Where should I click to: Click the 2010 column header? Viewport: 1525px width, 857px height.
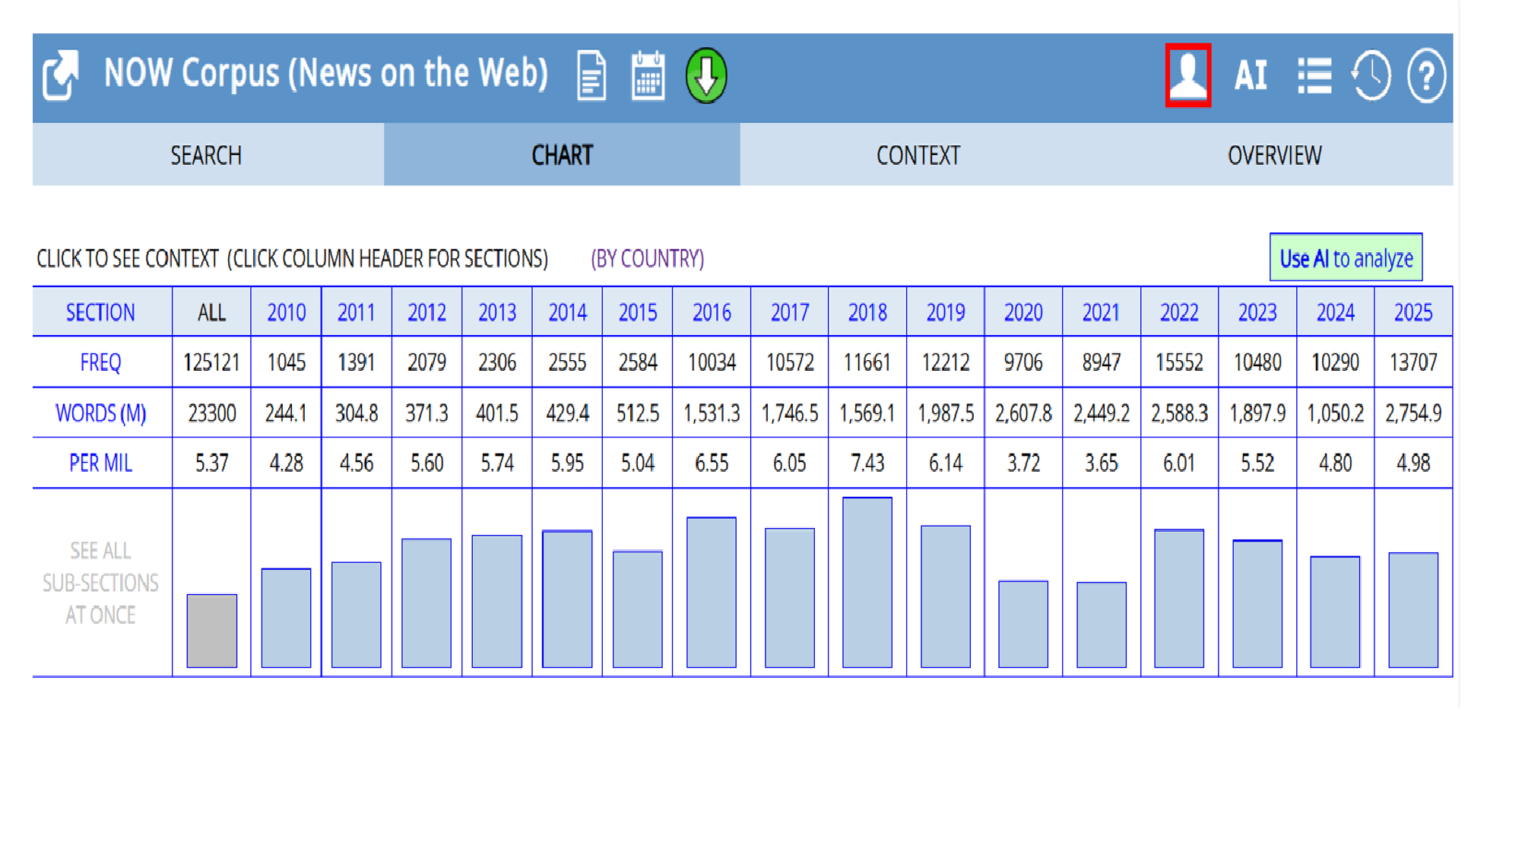coord(286,312)
